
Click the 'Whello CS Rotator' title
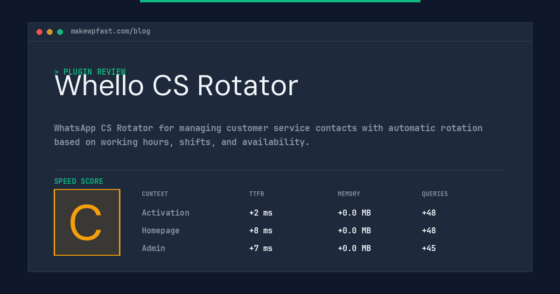tap(176, 86)
